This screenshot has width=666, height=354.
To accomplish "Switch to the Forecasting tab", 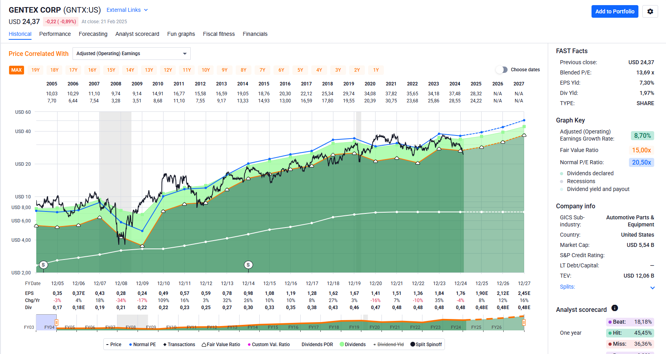I will click(x=93, y=34).
